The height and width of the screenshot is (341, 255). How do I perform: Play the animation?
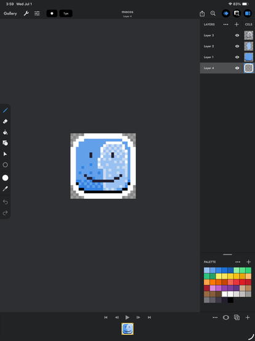[x=127, y=318]
